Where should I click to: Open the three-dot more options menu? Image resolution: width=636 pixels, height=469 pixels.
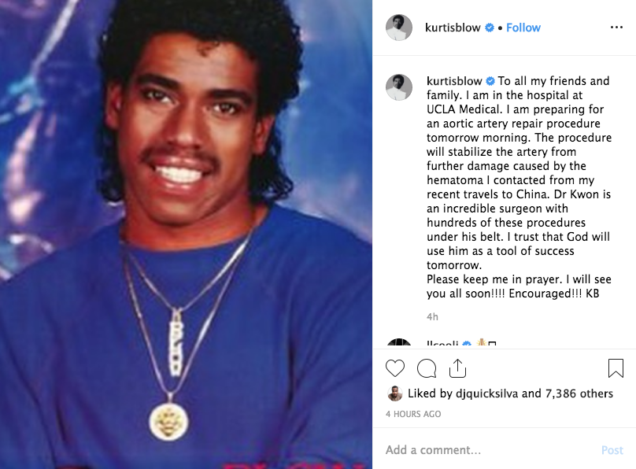pyautogui.click(x=616, y=28)
